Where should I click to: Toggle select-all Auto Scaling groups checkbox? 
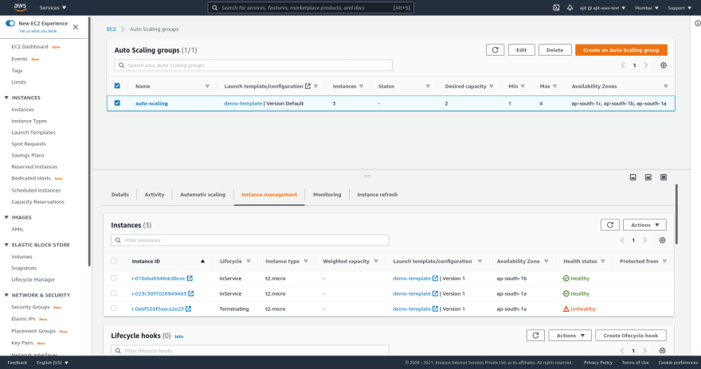click(117, 86)
